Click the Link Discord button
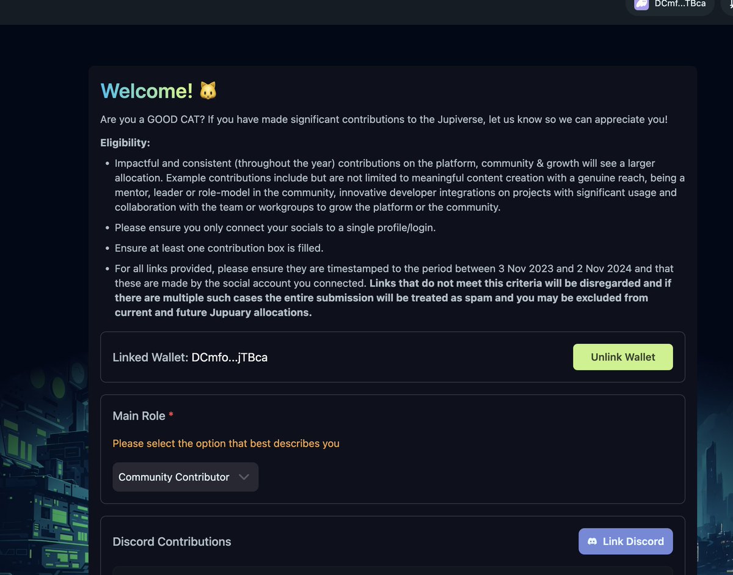The height and width of the screenshot is (575, 733). (x=625, y=541)
